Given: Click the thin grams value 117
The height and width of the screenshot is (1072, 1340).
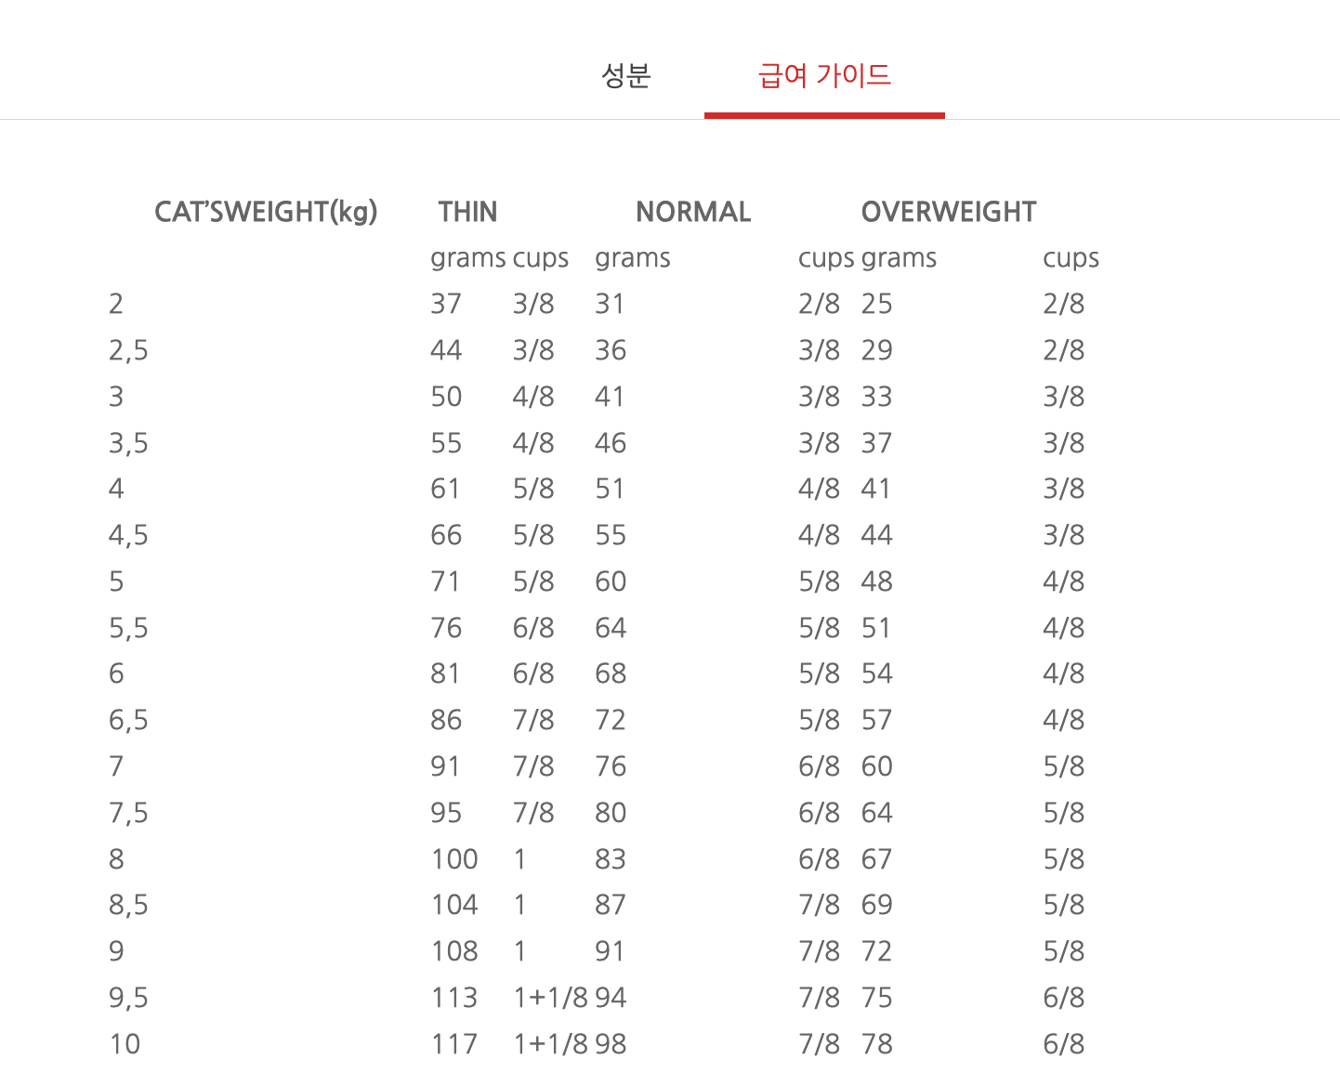Looking at the screenshot, I should (454, 1044).
